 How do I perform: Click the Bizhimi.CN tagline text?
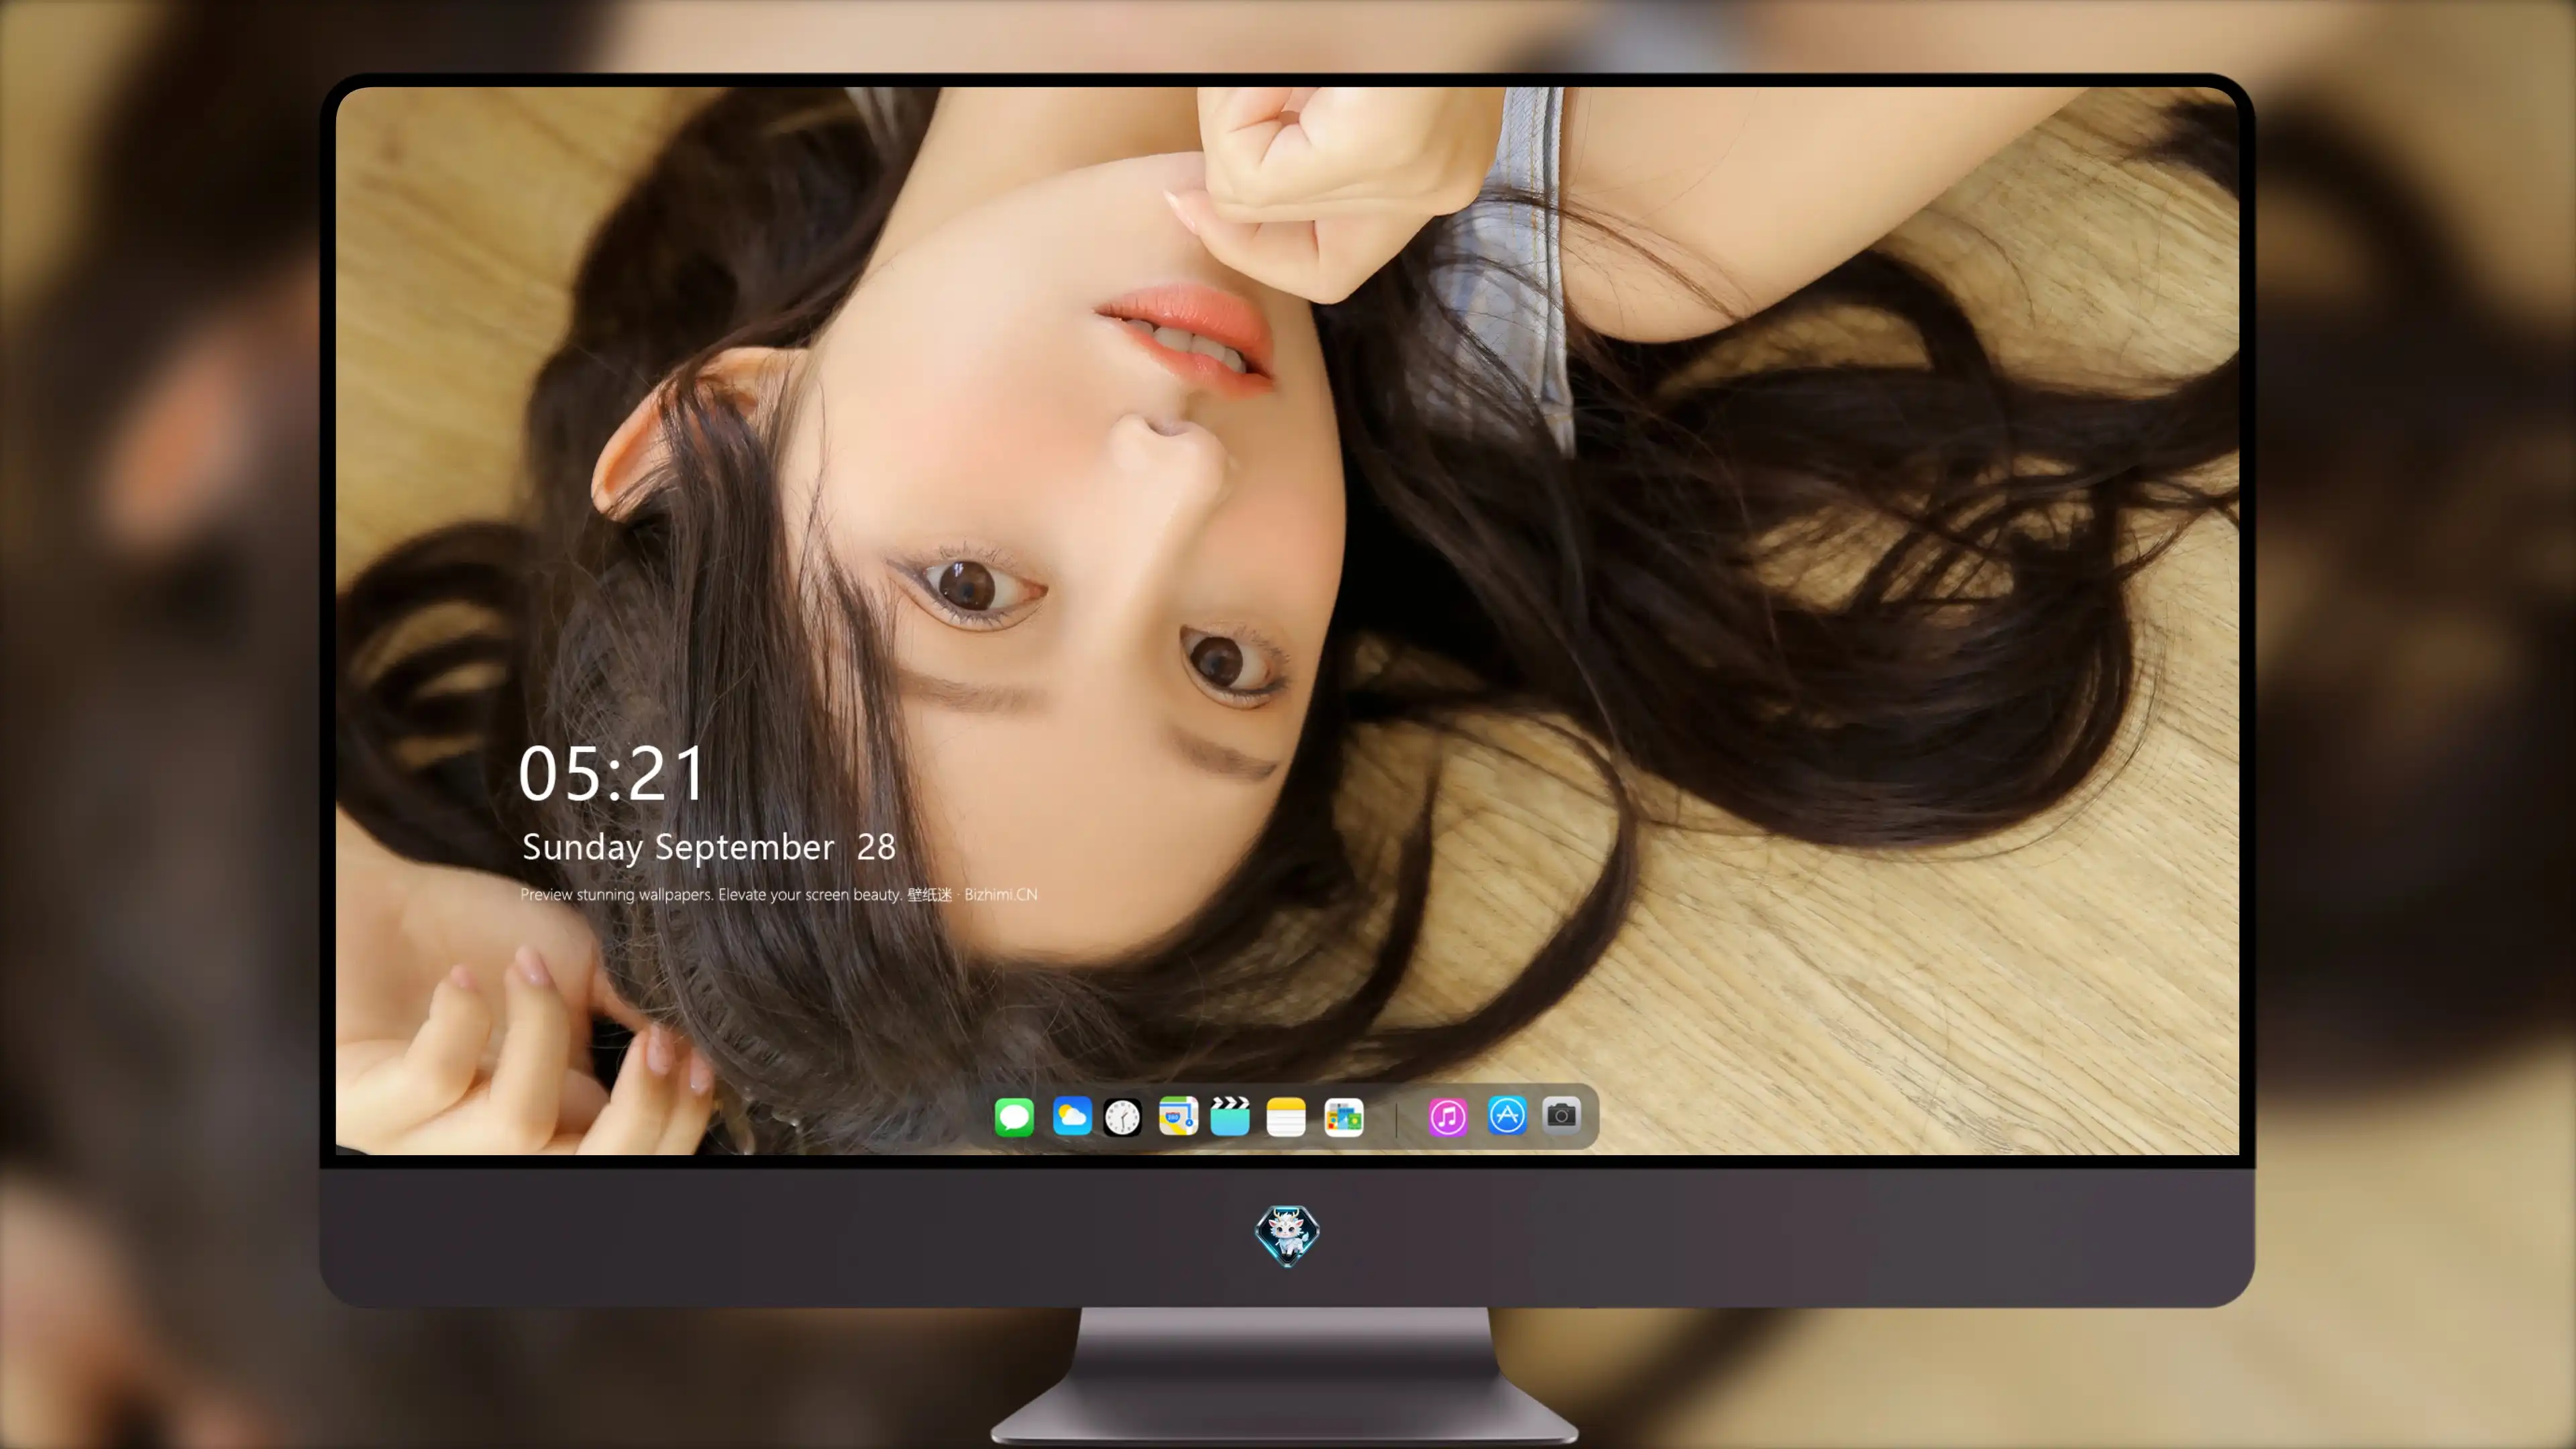pyautogui.click(x=778, y=894)
